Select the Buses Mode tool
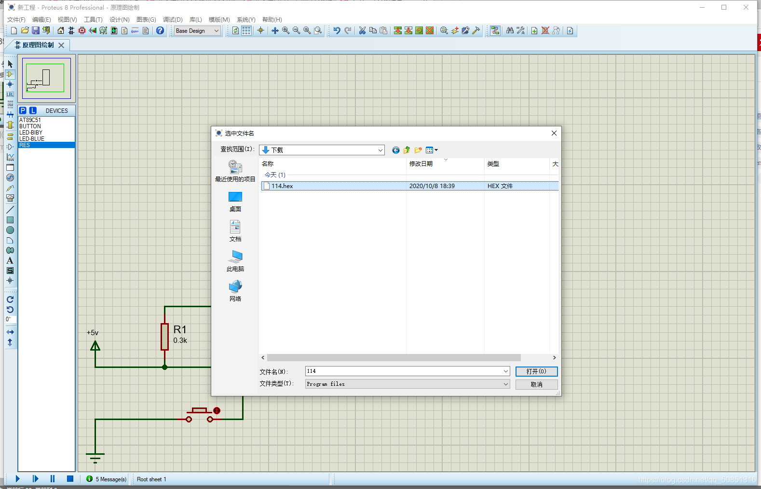Screen dimensions: 761x489 point(10,115)
